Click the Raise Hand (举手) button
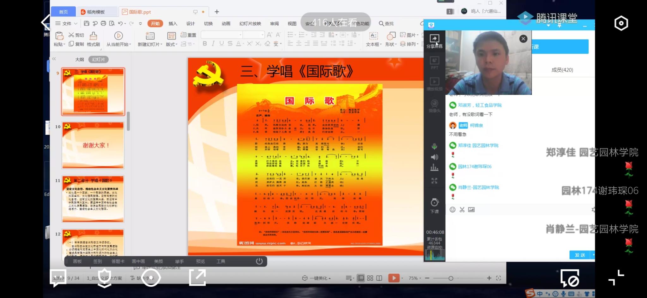The width and height of the screenshot is (647, 298). pyautogui.click(x=179, y=261)
